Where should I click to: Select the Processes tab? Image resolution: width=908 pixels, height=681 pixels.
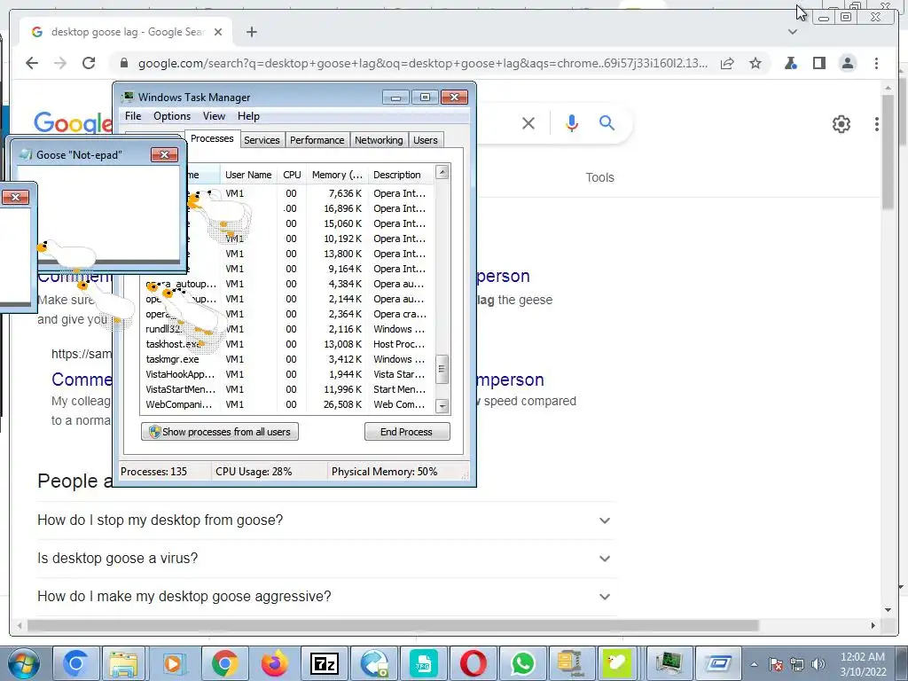[212, 138]
